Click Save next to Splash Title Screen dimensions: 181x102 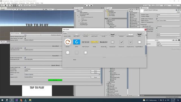(x=96, y=71)
